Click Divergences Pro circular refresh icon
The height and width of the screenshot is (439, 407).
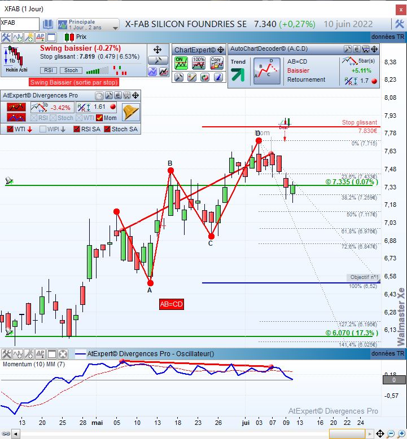click(x=99, y=96)
